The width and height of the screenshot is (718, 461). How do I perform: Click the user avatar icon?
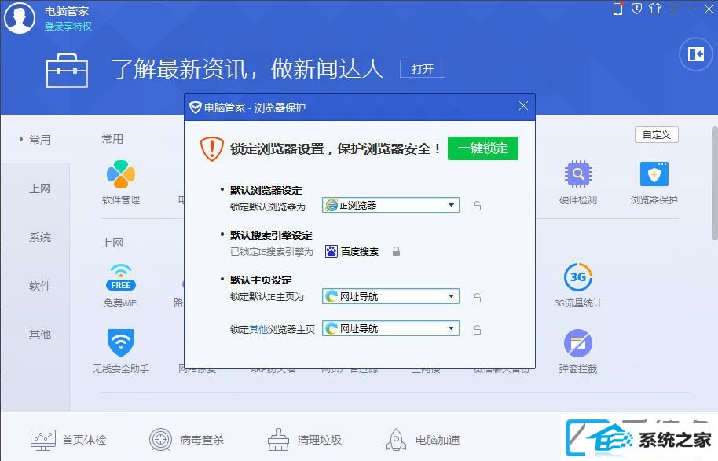tap(19, 17)
